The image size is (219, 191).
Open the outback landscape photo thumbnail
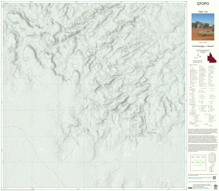(203, 27)
